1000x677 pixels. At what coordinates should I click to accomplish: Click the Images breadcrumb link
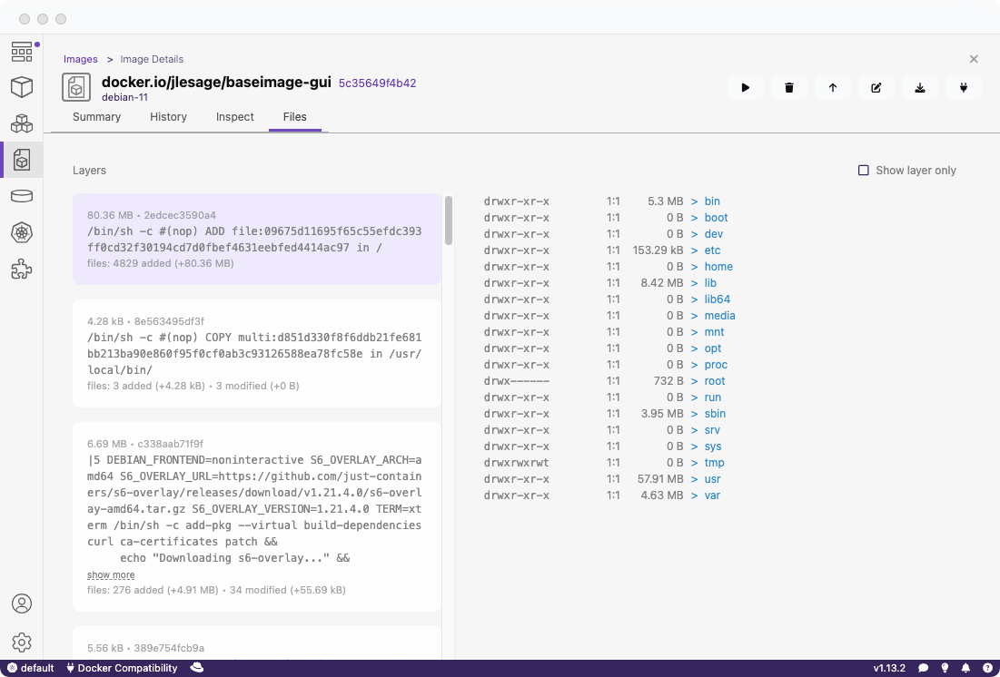(80, 59)
